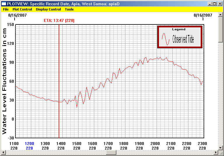The image size is (224, 156).
Task: Click the horizontal scrollbar thumb
Action: tap(111, 153)
